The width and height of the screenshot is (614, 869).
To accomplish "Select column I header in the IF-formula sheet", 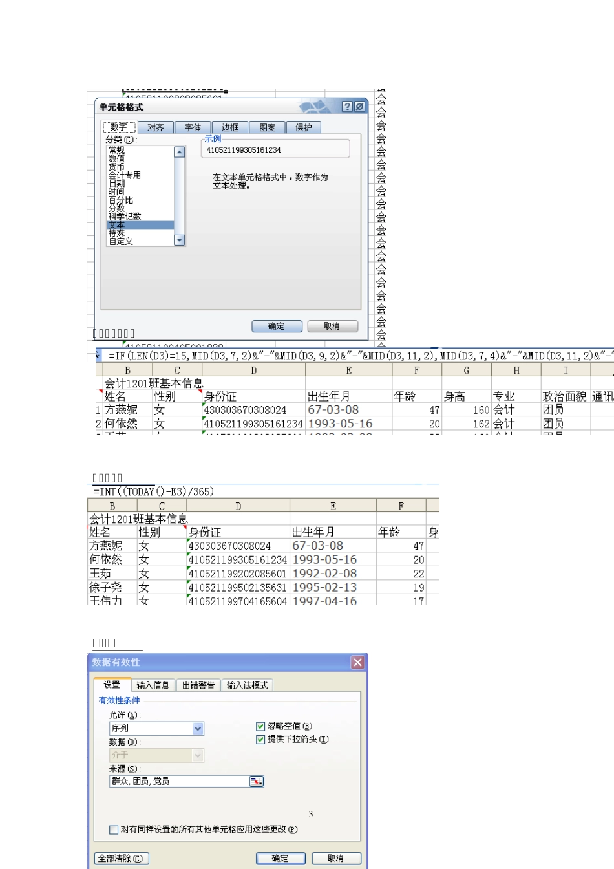I will tap(566, 370).
